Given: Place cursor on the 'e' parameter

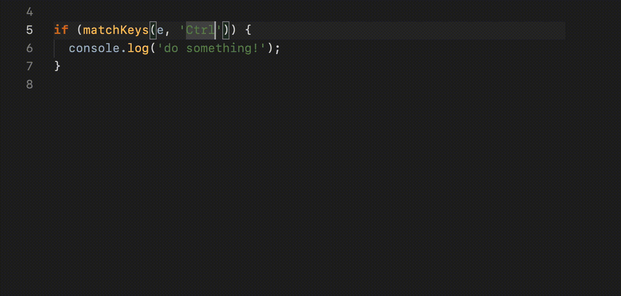Looking at the screenshot, I should pyautogui.click(x=160, y=30).
